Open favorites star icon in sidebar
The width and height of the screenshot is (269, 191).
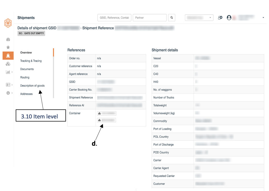(x=8, y=47)
